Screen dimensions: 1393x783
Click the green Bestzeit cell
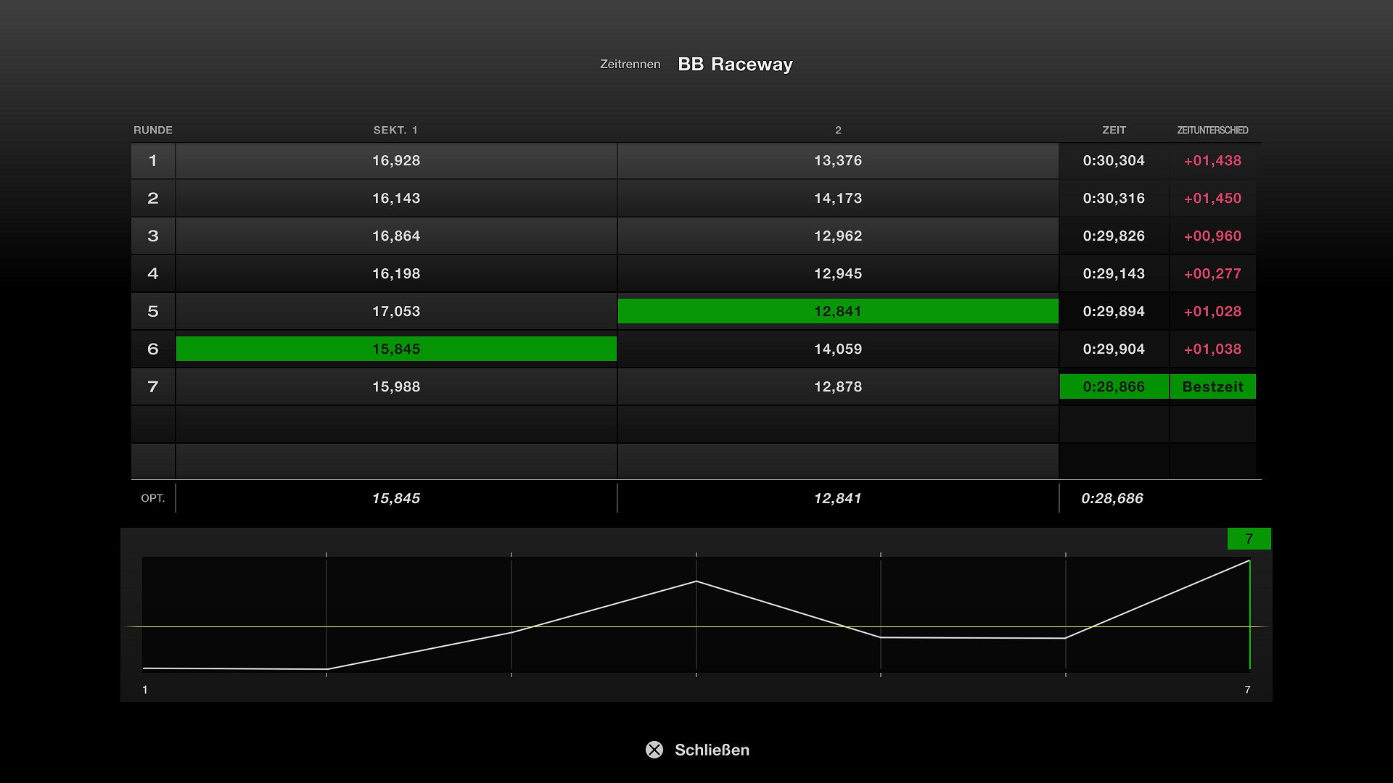[1212, 386]
